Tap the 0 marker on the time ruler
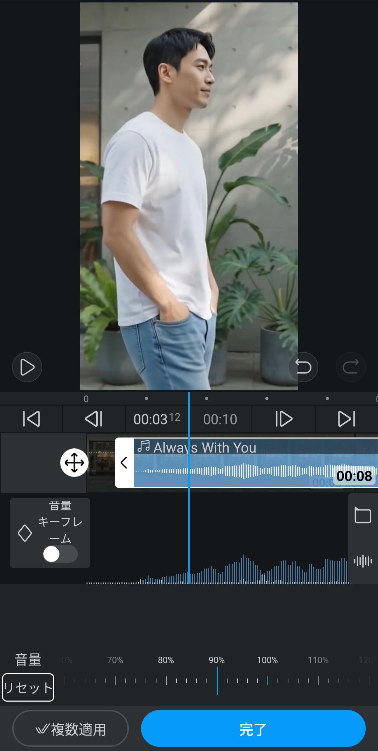378x751 pixels. tap(86, 399)
